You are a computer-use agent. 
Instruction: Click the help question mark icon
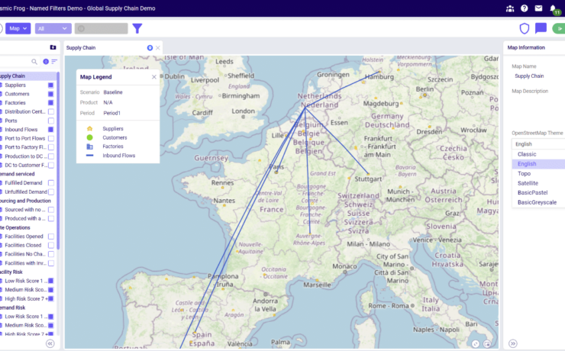pyautogui.click(x=525, y=8)
